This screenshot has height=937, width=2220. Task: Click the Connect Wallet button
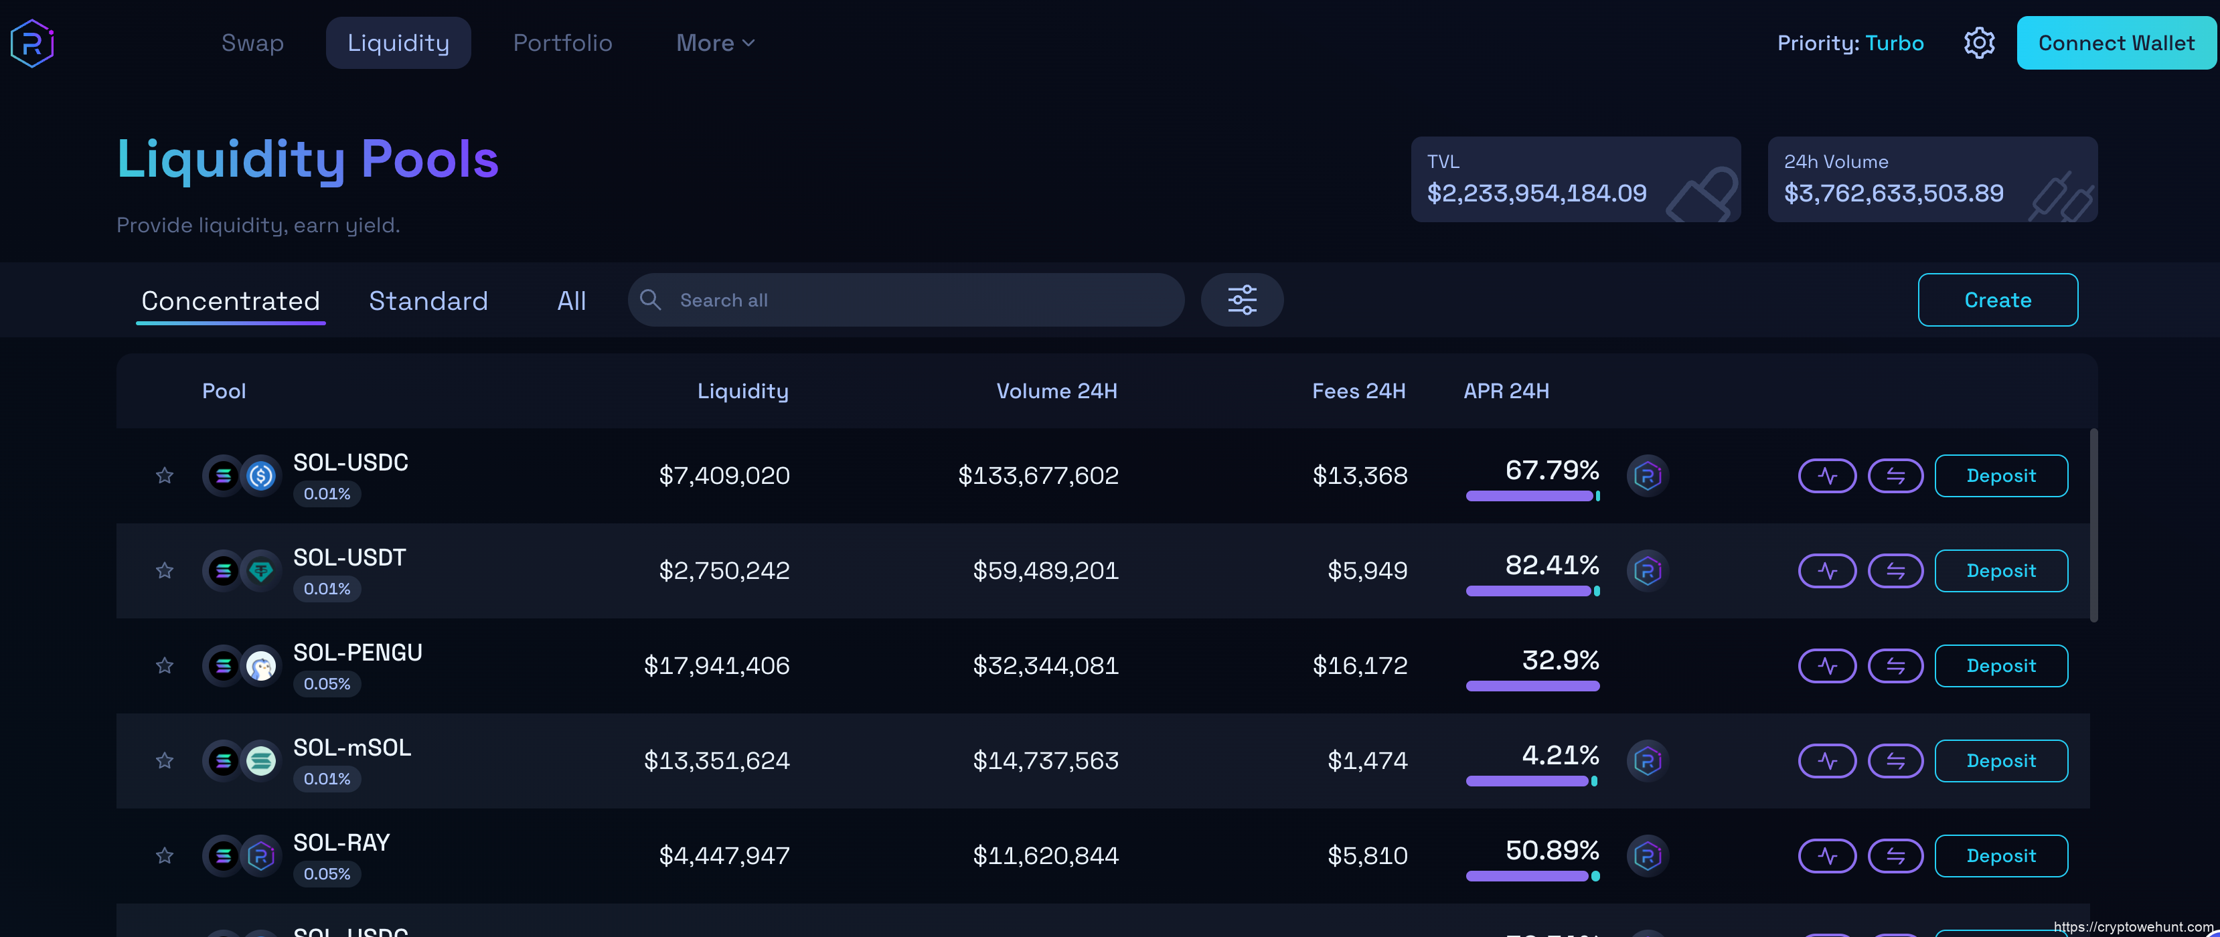(2115, 43)
